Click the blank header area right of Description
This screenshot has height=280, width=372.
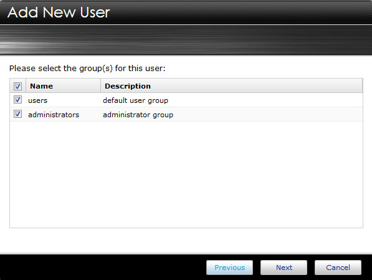(256, 85)
